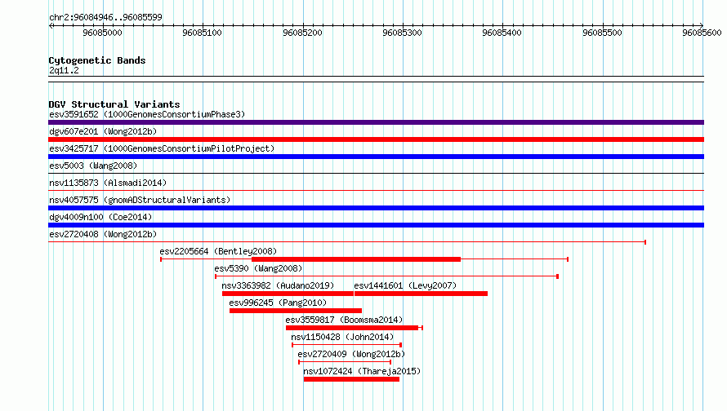The height and width of the screenshot is (411, 727).
Task: Click ruler position 96085500
Action: (x=602, y=33)
